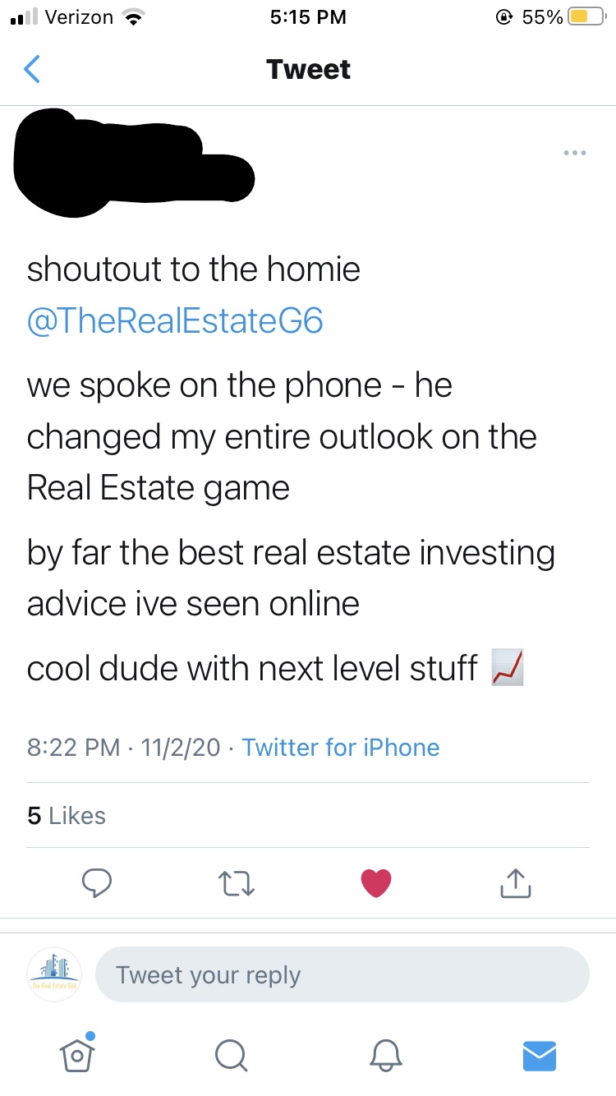Tap the battery indicator in status bar
Viewport: 616px width, 1096px height.
point(586,17)
